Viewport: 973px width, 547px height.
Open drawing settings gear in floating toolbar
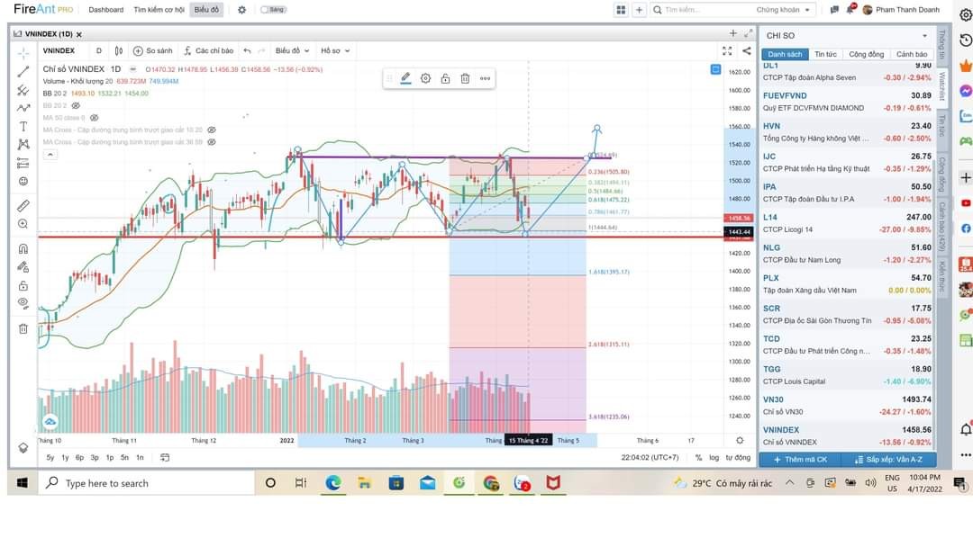click(x=425, y=78)
